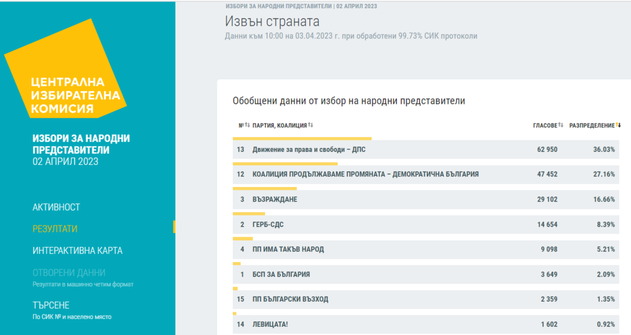Click vote count 62 950
631x335 pixels.
547,149
